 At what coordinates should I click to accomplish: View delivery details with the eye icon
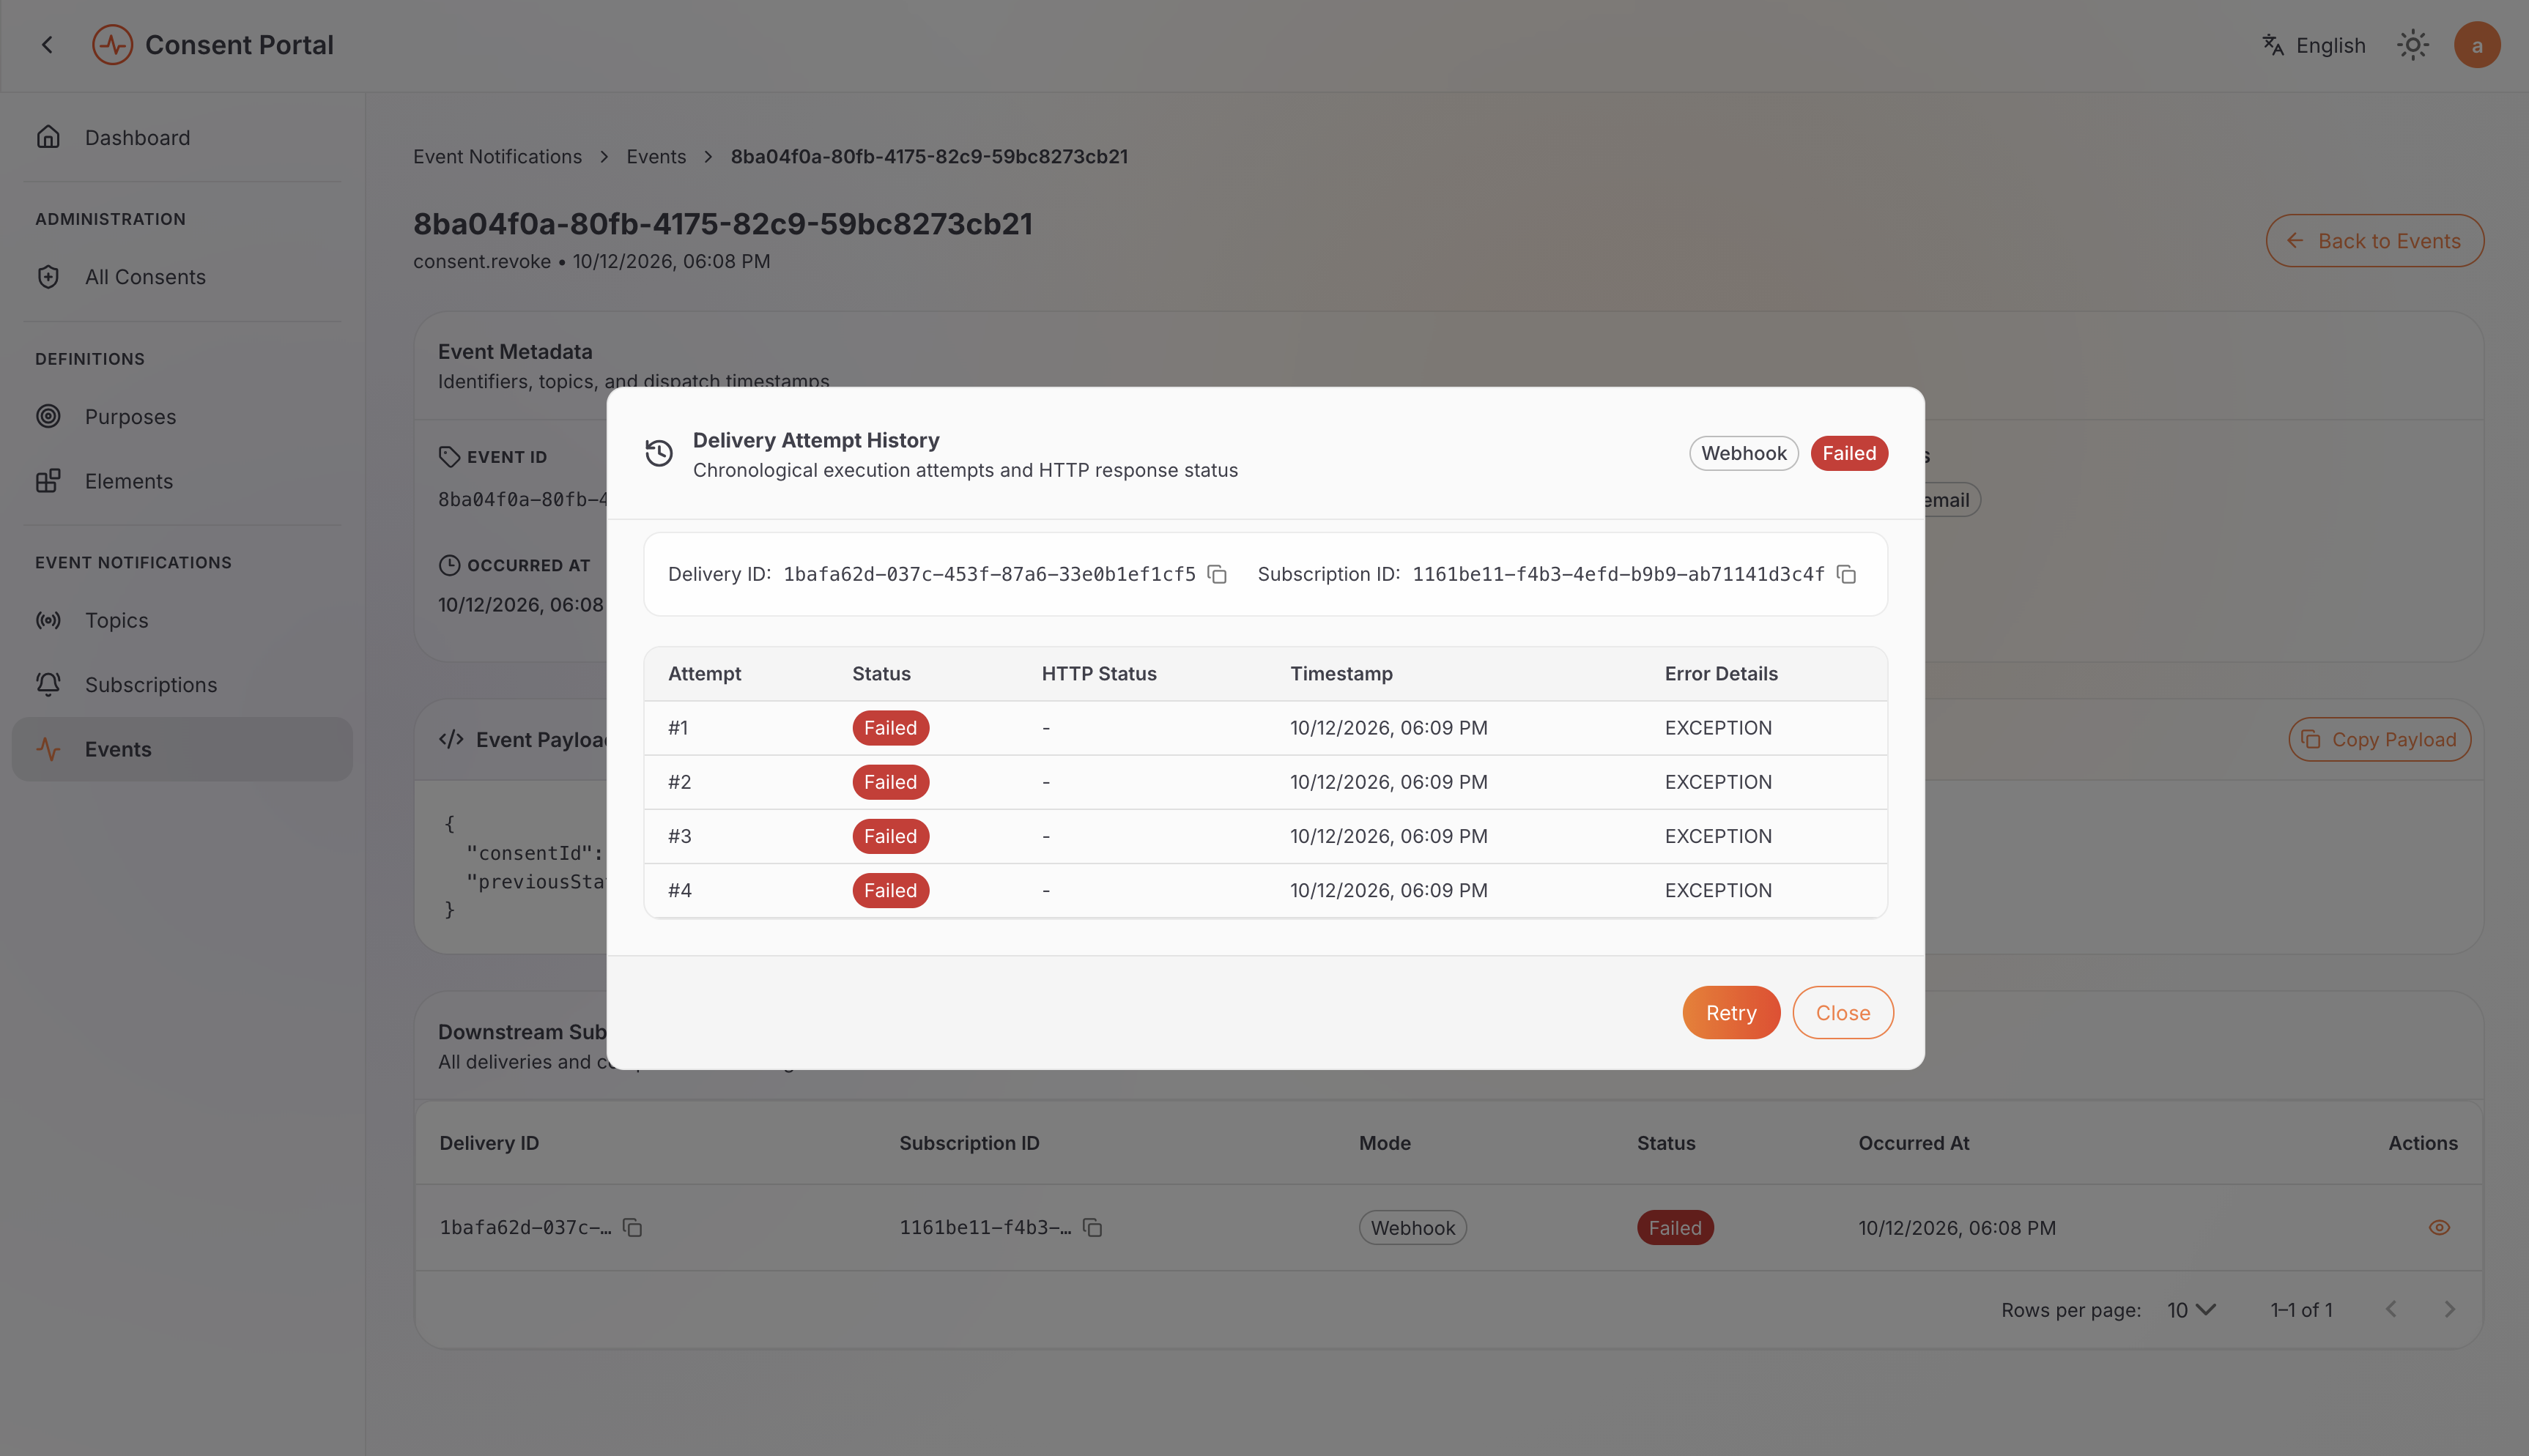click(x=2439, y=1227)
